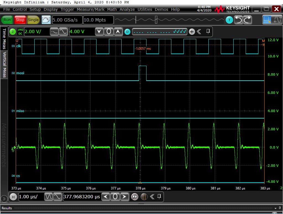Screen dimensions: 283x214
Task: Zero the horizontal position
Action: click(x=115, y=197)
